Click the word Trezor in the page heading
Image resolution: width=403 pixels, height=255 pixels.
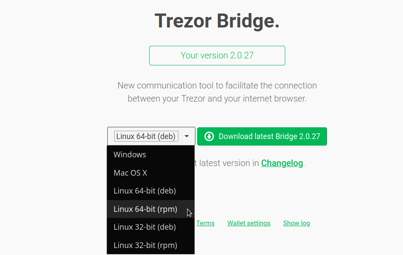click(x=183, y=21)
